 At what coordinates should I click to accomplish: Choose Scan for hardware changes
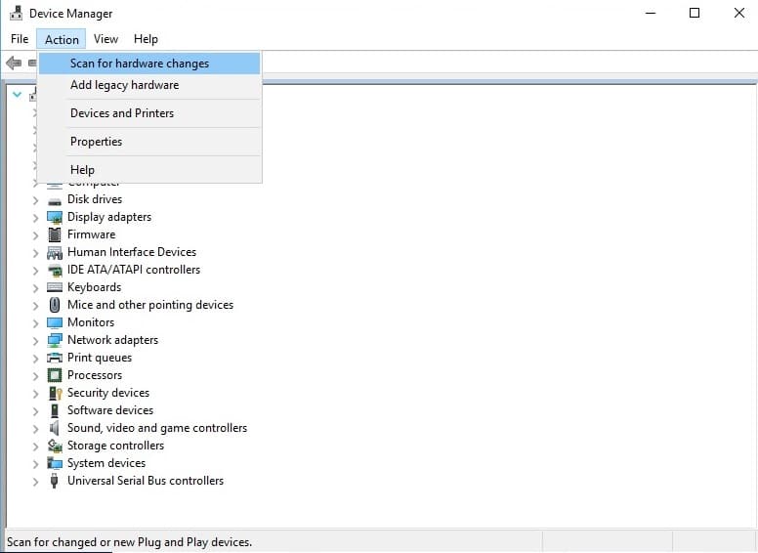pyautogui.click(x=140, y=64)
